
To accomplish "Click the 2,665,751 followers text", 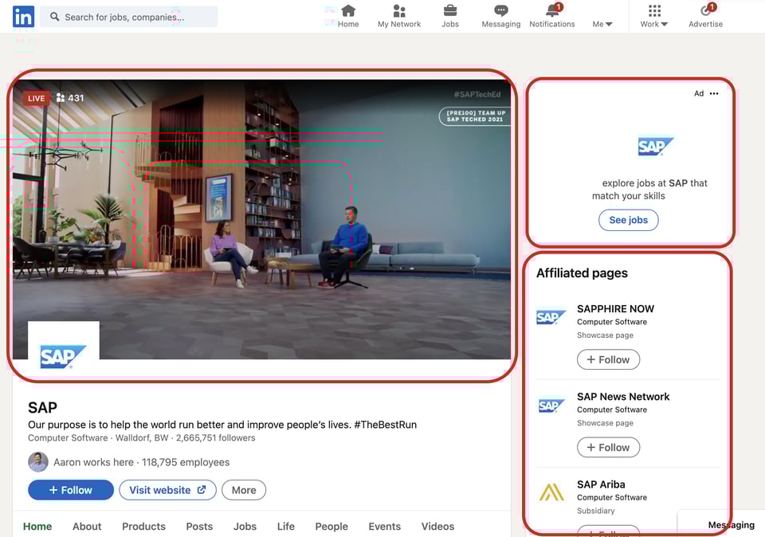I will point(216,438).
